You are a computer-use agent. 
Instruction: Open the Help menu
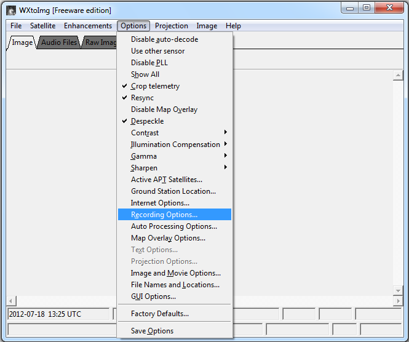tap(233, 26)
